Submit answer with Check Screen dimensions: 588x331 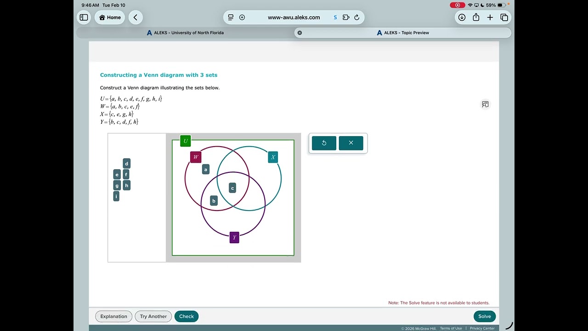187,316
